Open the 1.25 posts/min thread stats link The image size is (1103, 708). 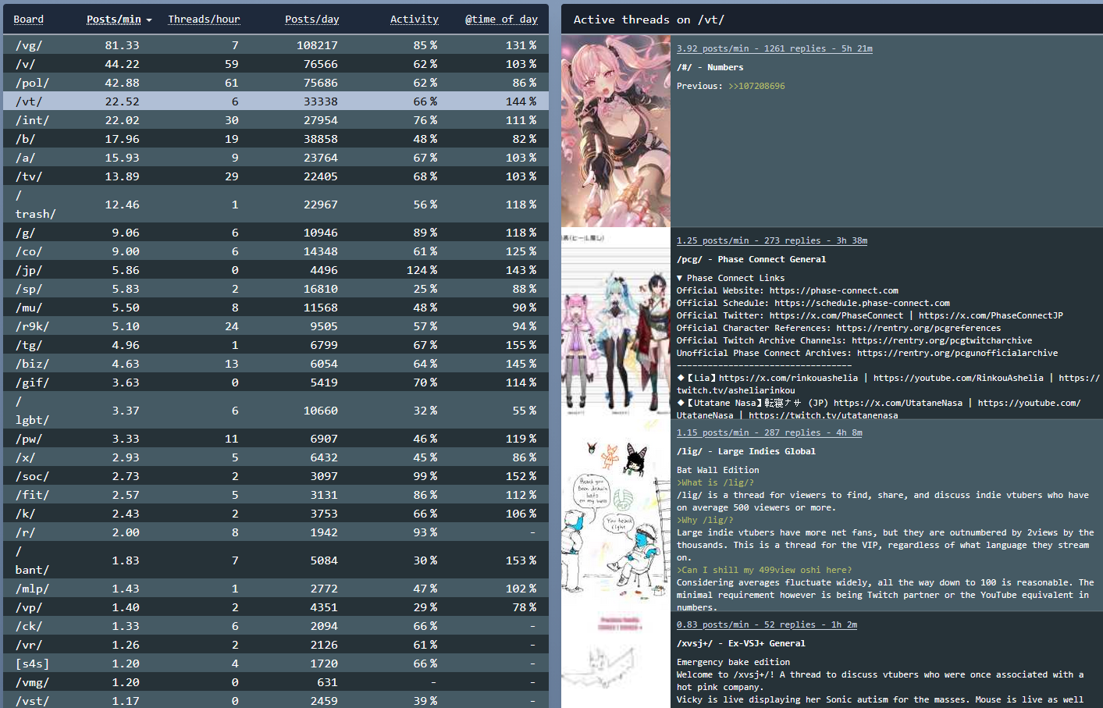(x=772, y=240)
